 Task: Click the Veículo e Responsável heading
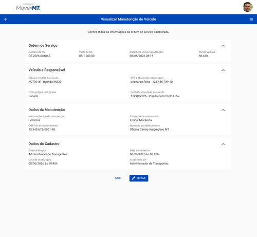47,70
